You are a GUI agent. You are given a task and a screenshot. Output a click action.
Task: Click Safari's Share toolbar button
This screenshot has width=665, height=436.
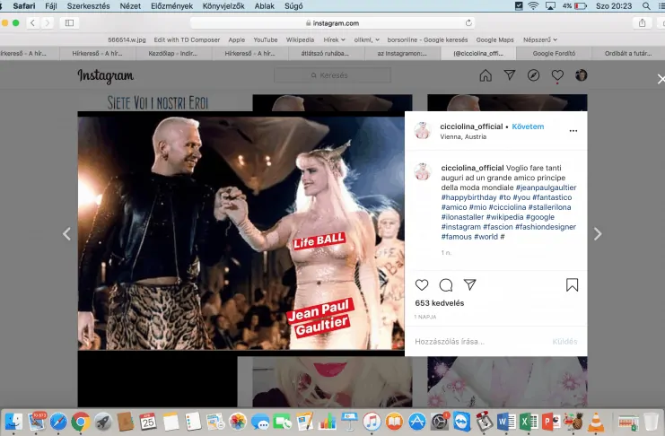[x=642, y=23]
